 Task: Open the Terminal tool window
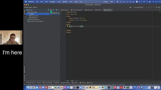[83, 83]
